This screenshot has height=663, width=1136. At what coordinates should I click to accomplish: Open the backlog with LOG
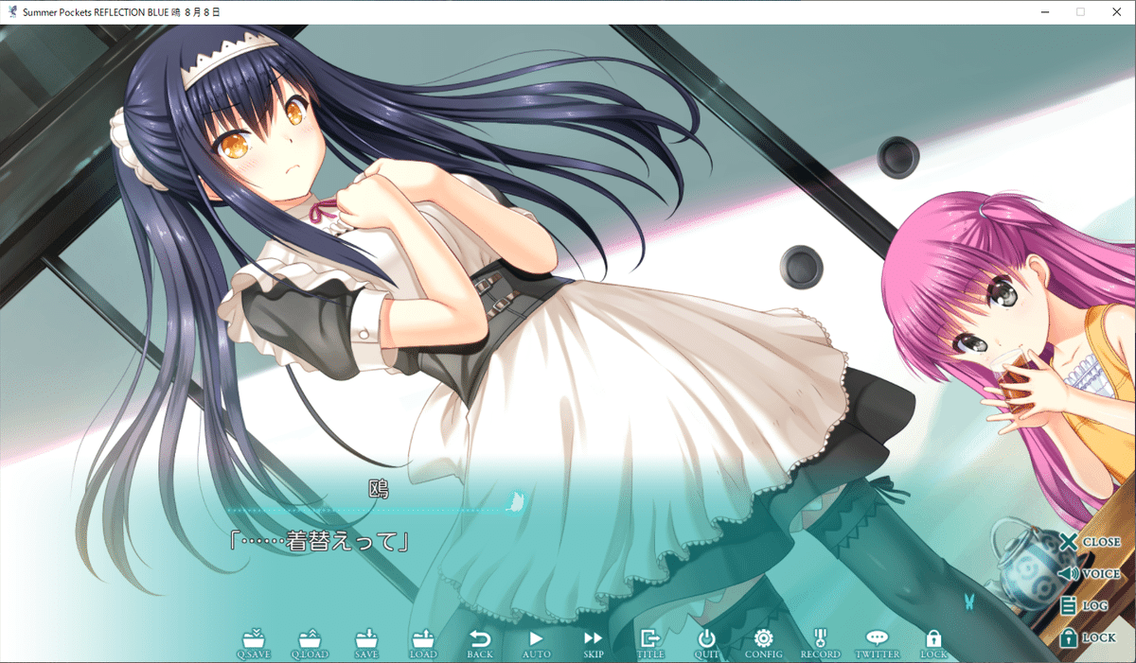pyautogui.click(x=1084, y=605)
